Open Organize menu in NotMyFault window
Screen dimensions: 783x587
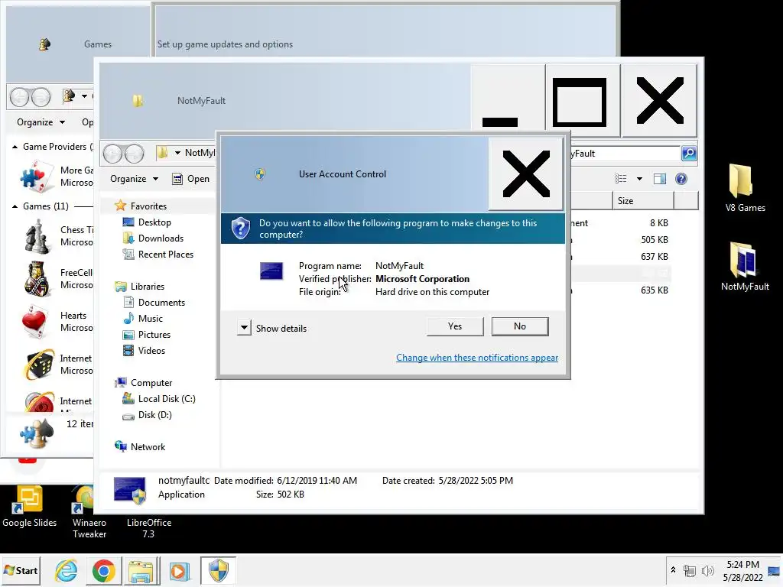pos(134,179)
